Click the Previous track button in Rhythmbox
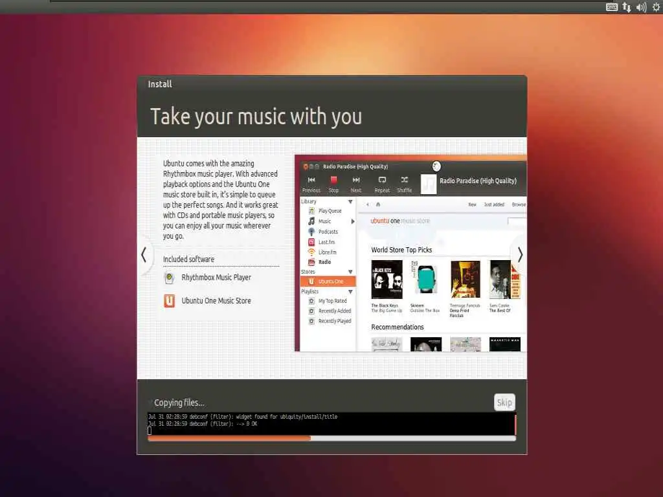This screenshot has width=663, height=497. (x=311, y=184)
